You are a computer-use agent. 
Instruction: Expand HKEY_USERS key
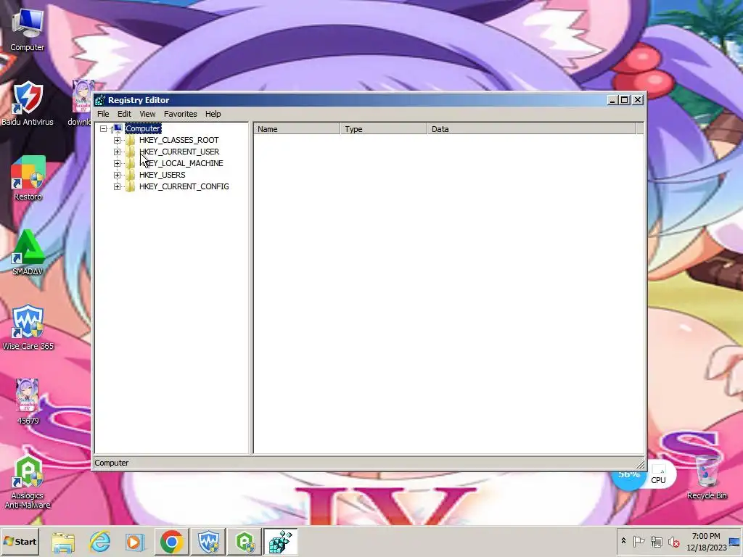click(x=117, y=176)
